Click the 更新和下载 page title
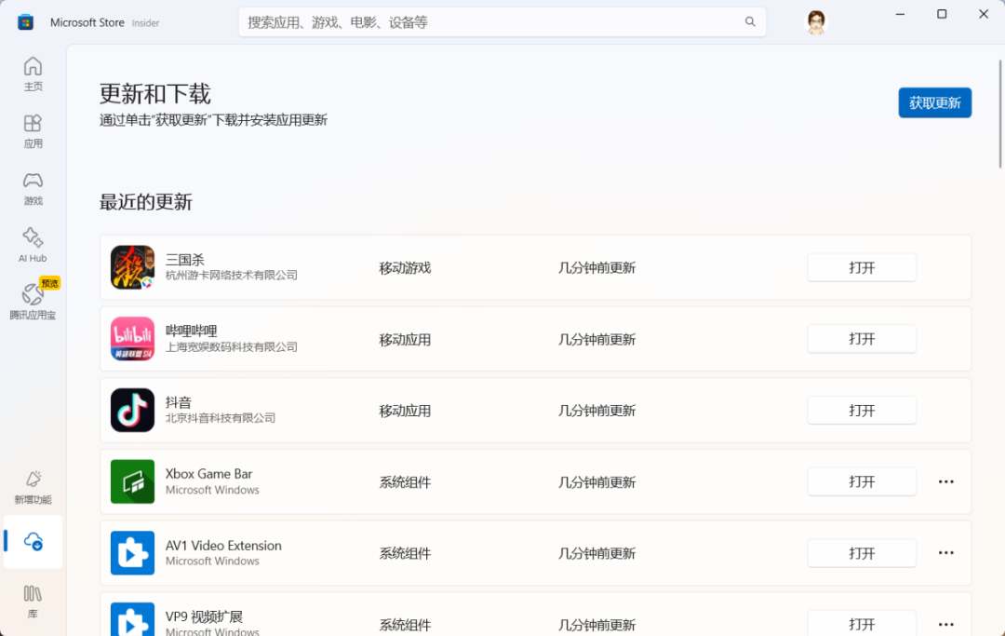 tap(155, 94)
